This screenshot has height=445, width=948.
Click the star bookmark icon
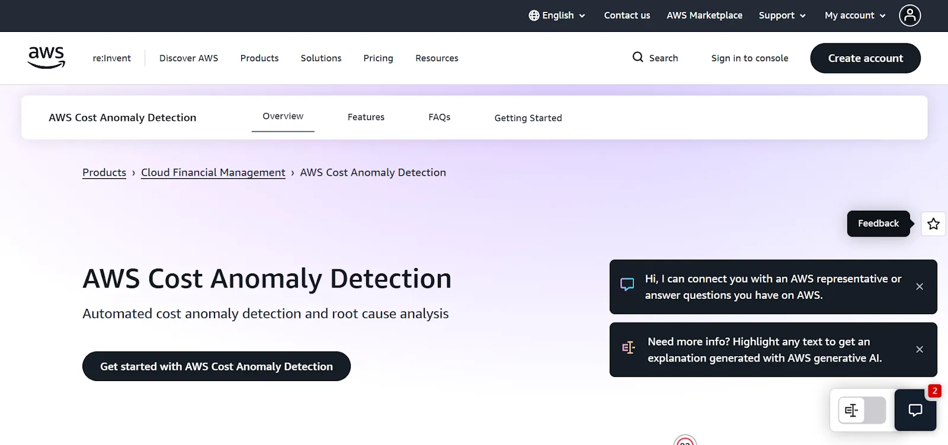(x=933, y=224)
